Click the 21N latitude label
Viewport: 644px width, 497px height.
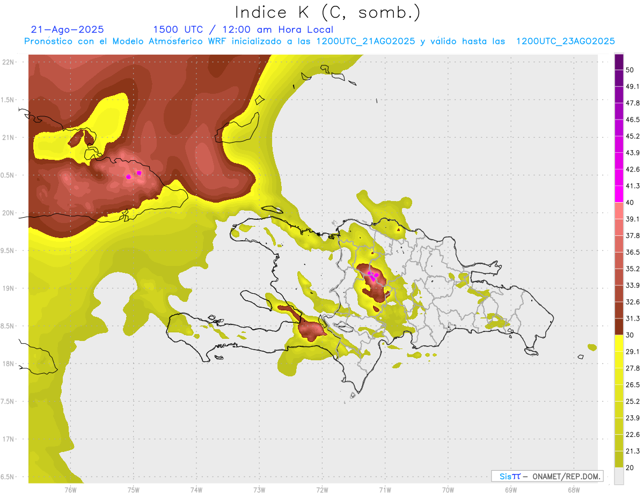(8, 137)
